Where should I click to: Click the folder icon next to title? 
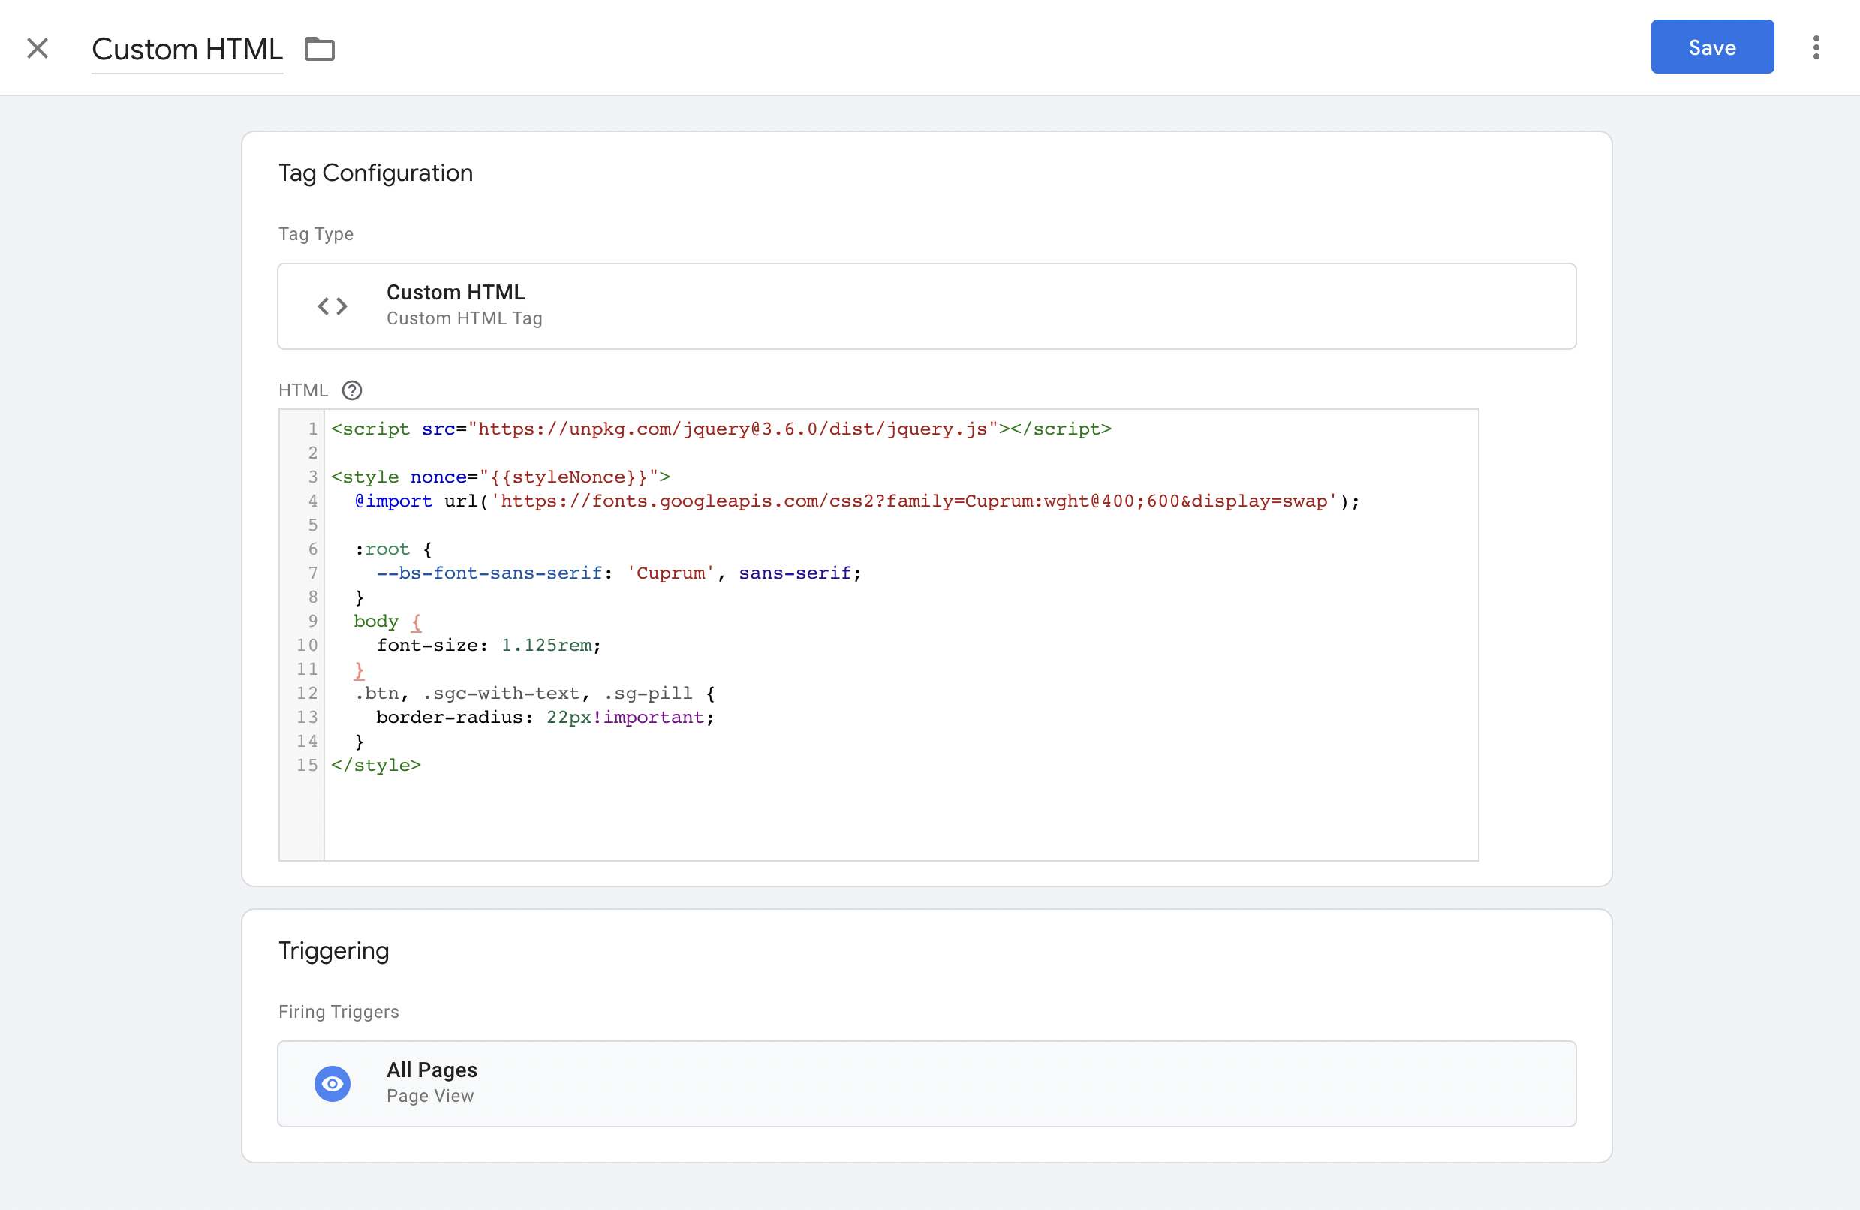coord(320,50)
